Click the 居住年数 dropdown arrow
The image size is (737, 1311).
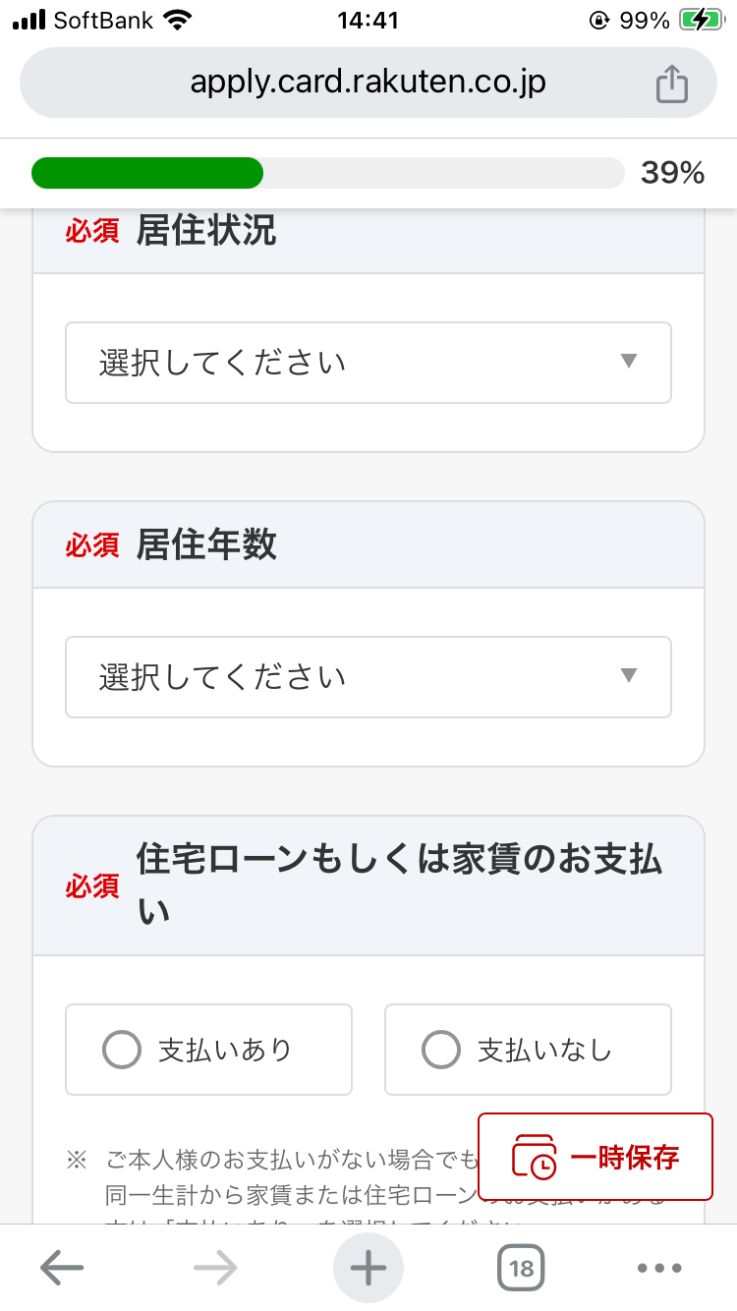pos(630,675)
